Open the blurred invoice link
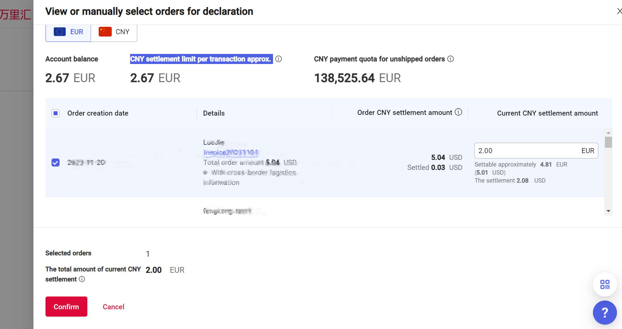 pyautogui.click(x=231, y=152)
